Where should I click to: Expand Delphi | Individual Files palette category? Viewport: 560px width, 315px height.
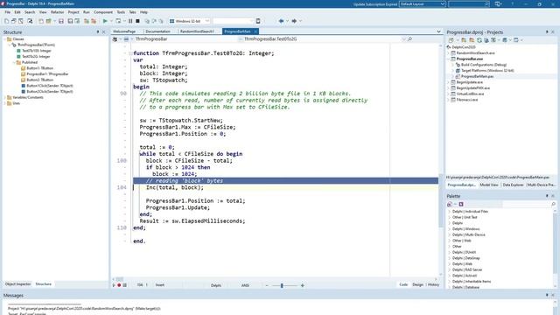(x=449, y=212)
